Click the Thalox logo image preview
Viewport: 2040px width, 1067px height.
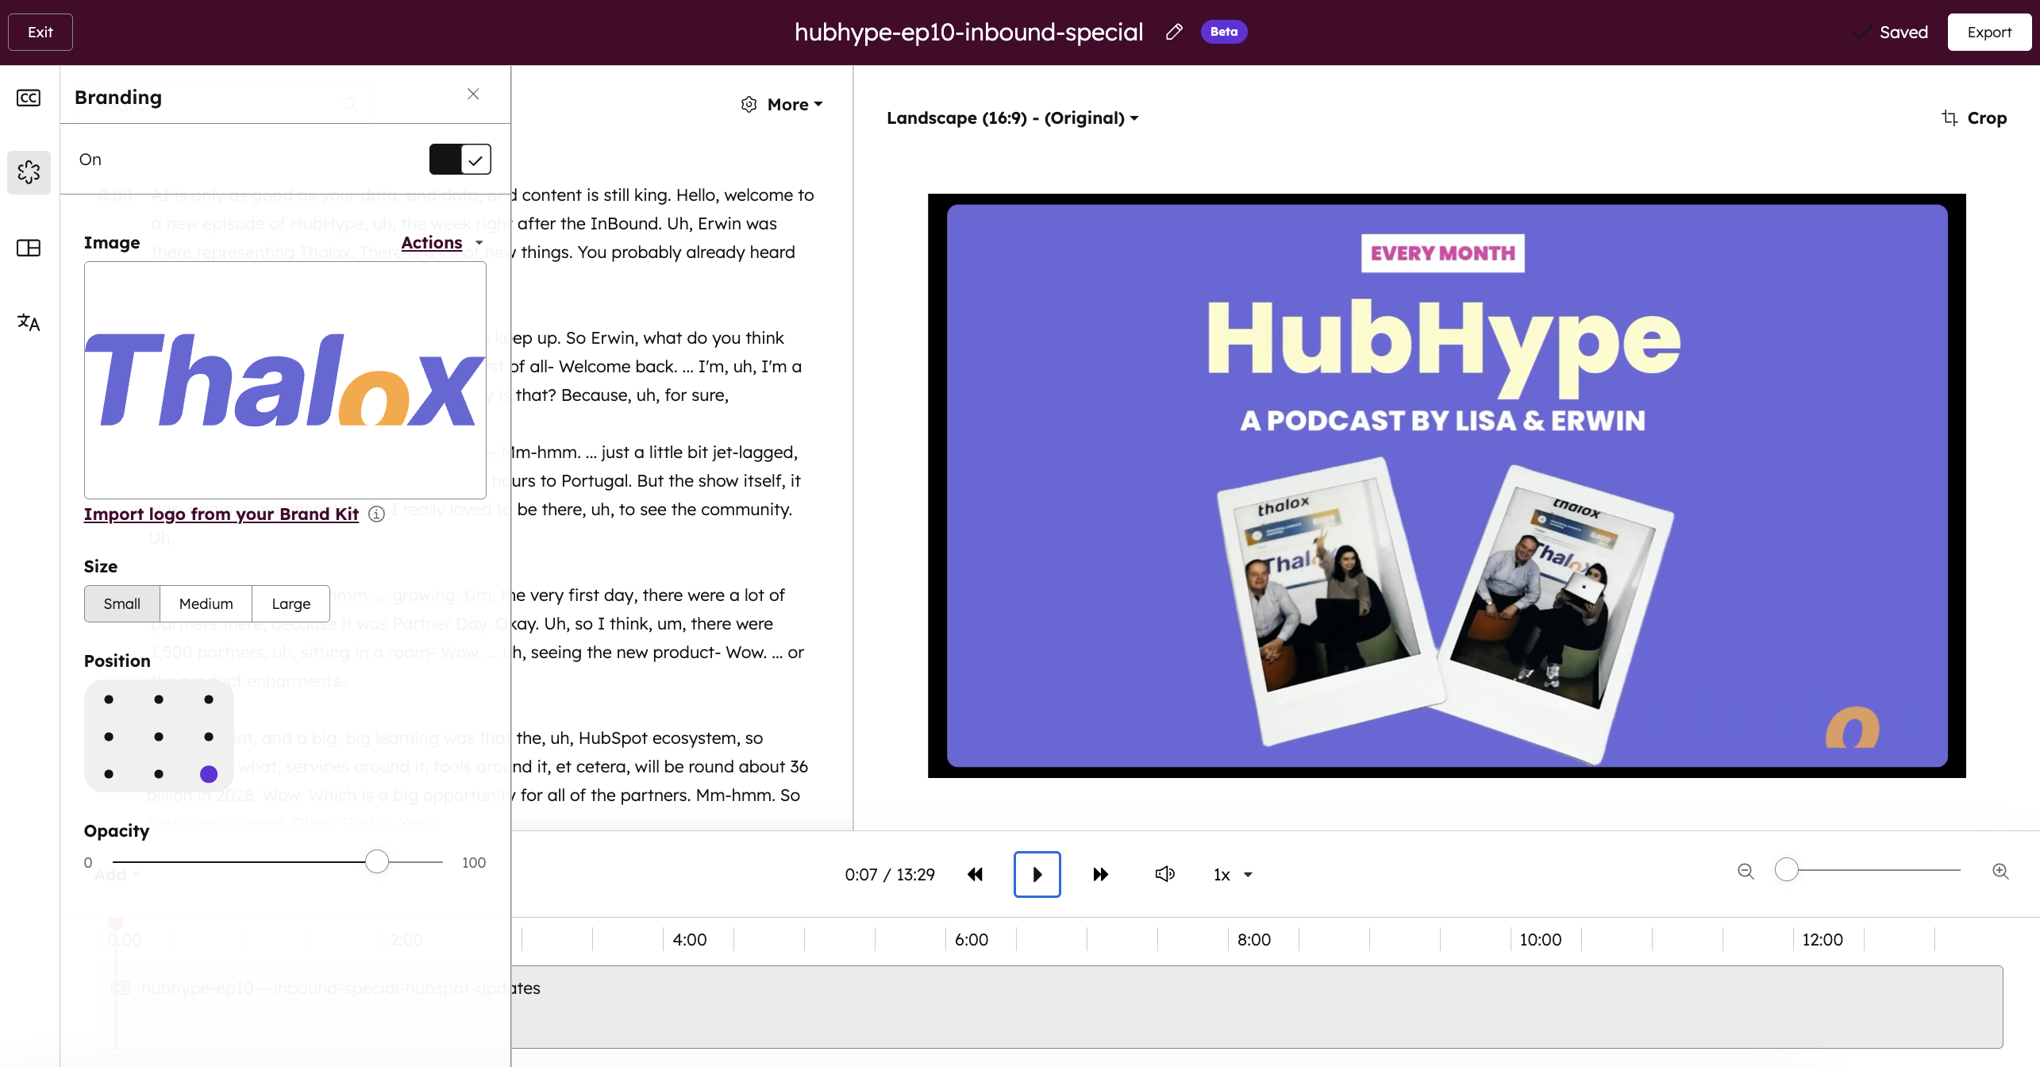tap(285, 380)
